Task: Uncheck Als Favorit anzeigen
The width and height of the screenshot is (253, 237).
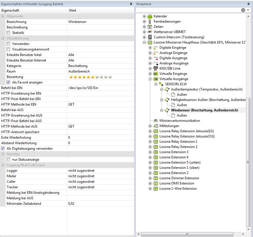Action: (x=8, y=82)
